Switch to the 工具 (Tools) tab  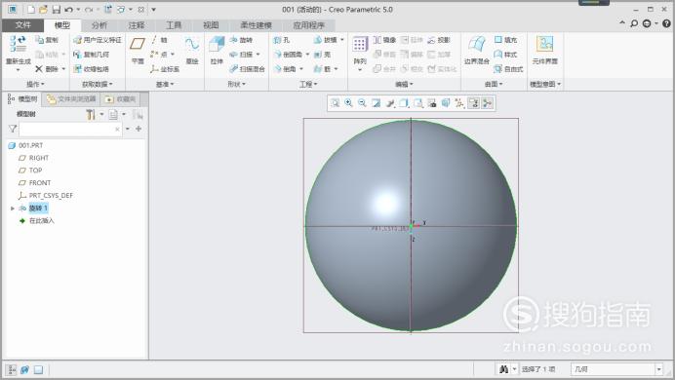[x=174, y=25]
